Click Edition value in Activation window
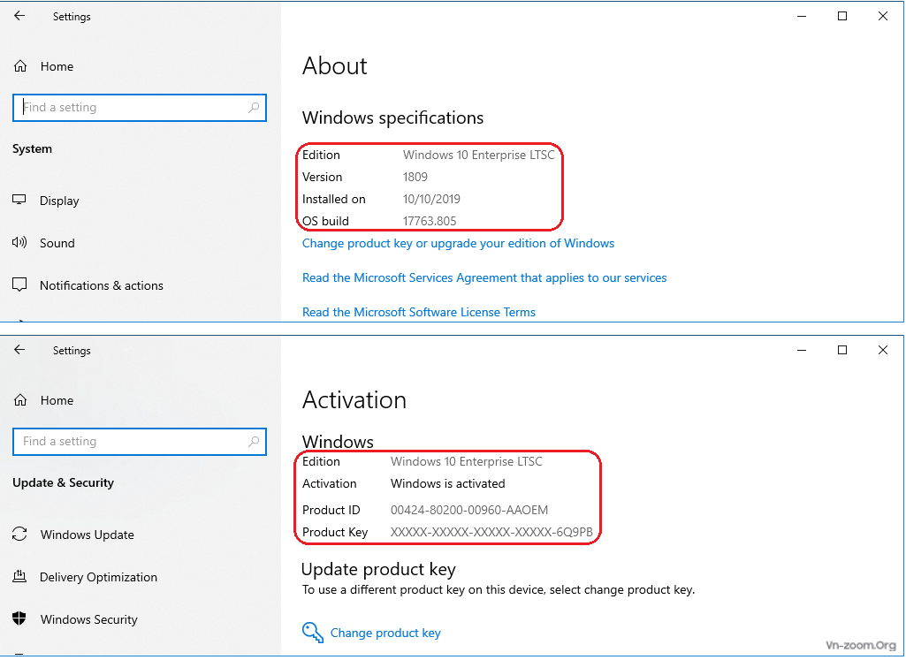Image resolution: width=906 pixels, height=660 pixels. click(467, 461)
